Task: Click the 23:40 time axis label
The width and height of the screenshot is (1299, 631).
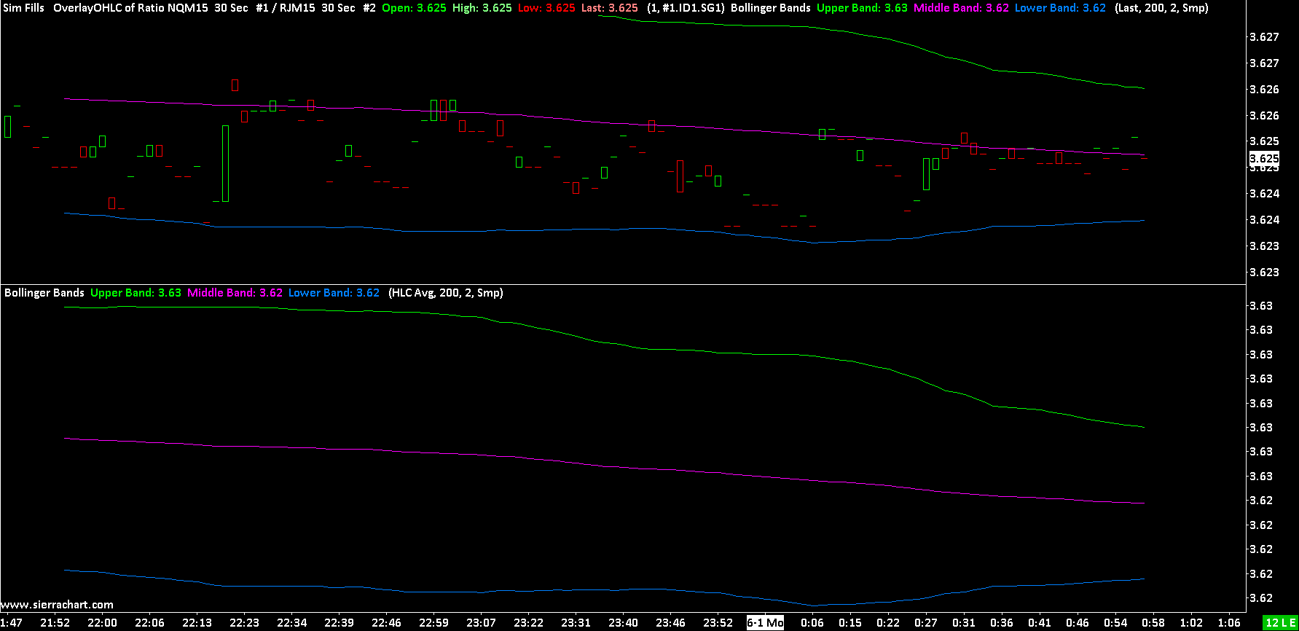Action: pos(623,623)
